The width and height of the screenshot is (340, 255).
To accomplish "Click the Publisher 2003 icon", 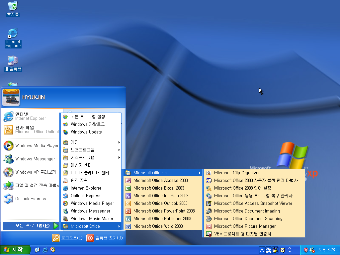I will [x=128, y=218].
